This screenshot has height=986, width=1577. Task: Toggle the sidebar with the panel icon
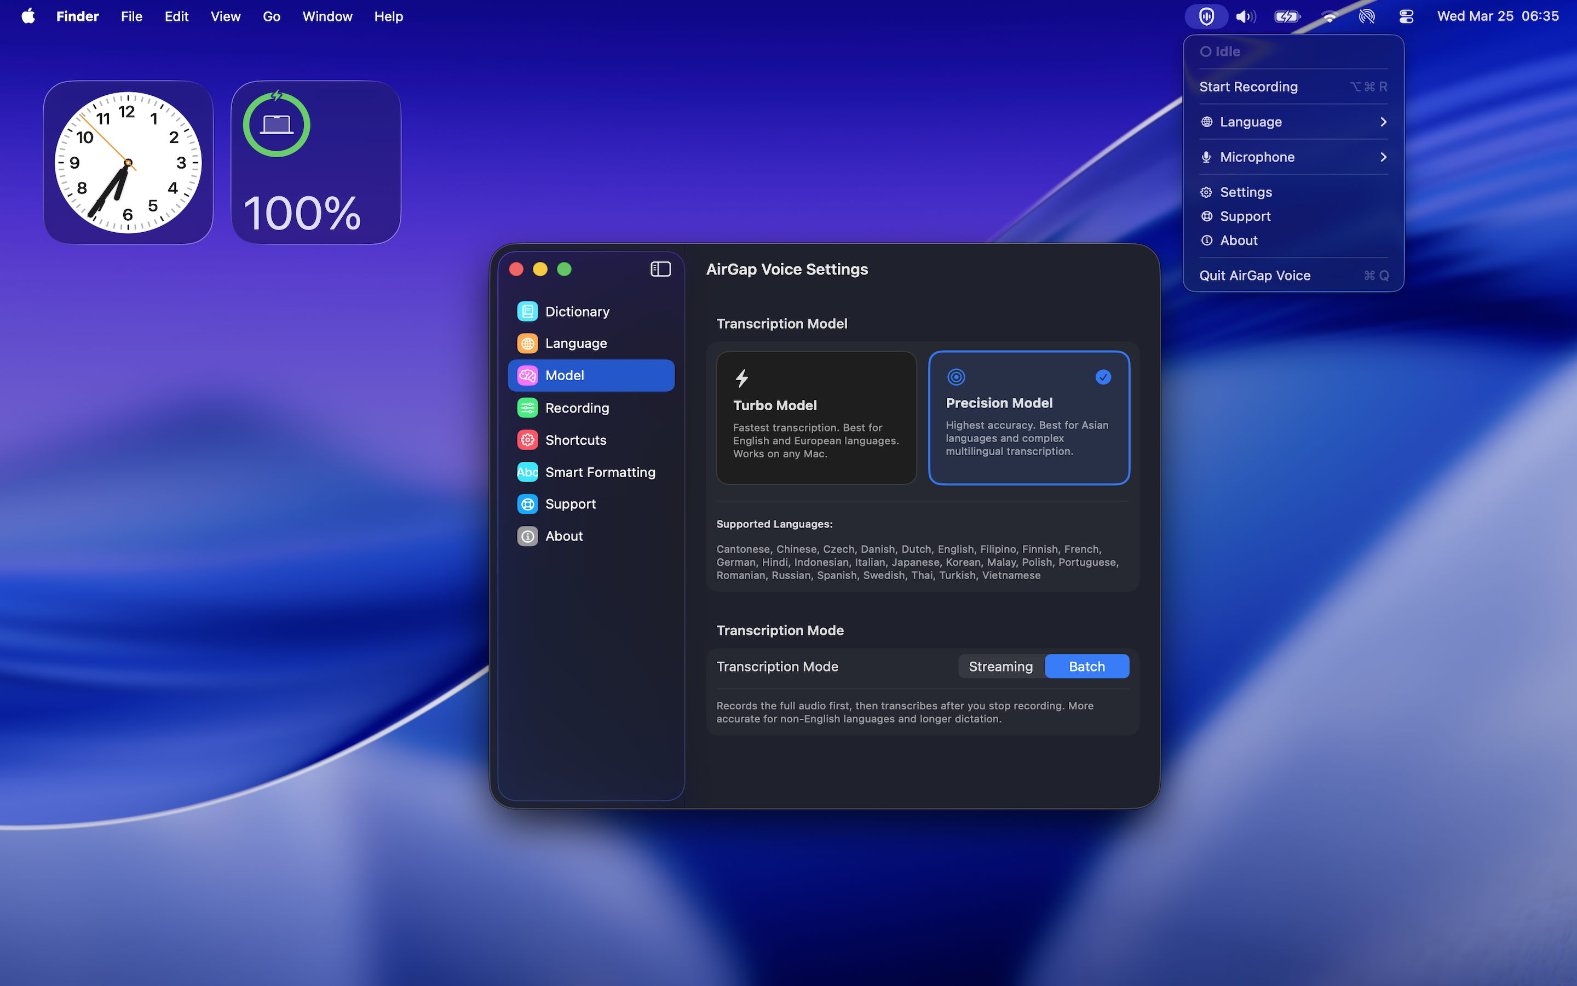[660, 270]
